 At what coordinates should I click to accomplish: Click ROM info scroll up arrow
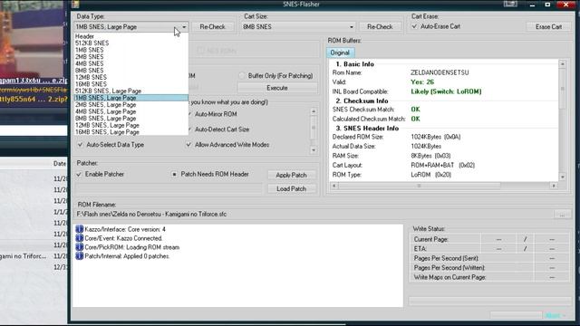(x=563, y=64)
